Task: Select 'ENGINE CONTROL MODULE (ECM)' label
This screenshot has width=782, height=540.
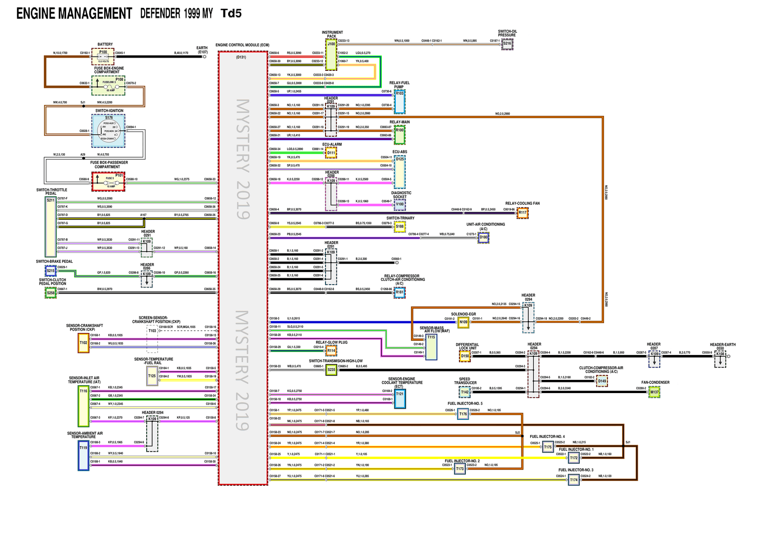Action: (x=242, y=45)
